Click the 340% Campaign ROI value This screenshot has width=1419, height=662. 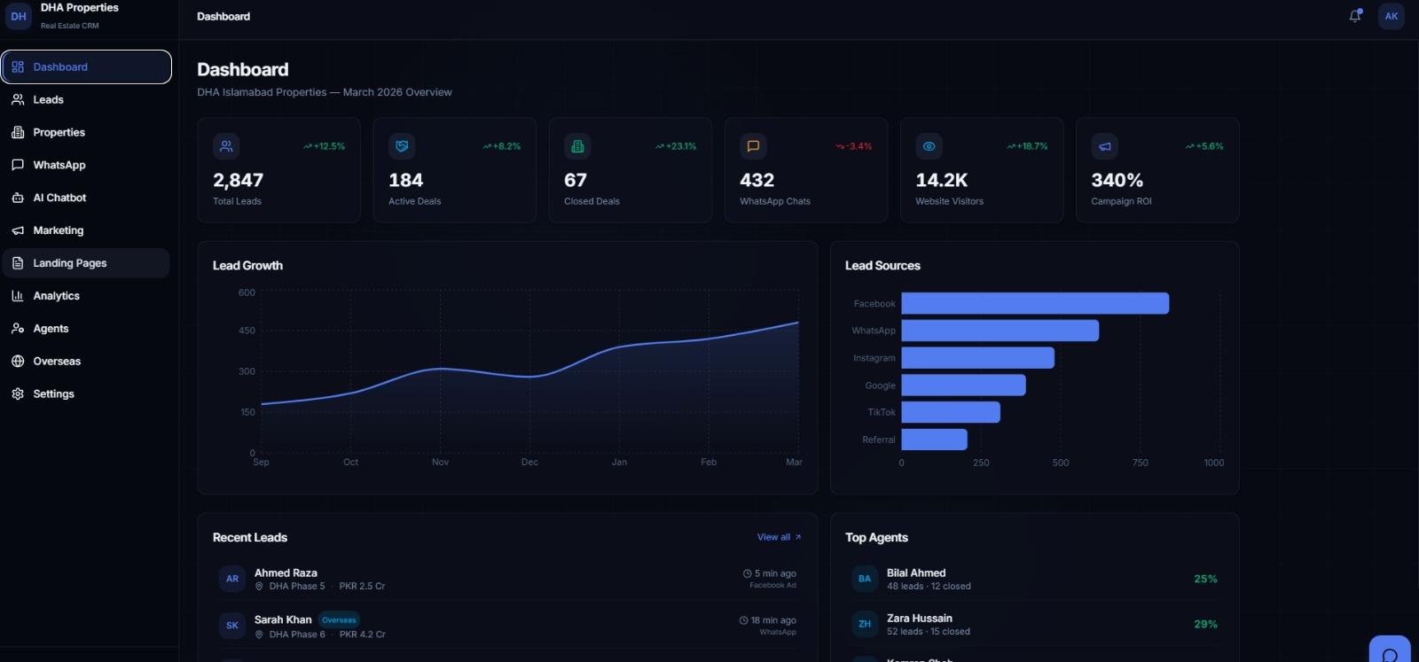pos(1117,180)
